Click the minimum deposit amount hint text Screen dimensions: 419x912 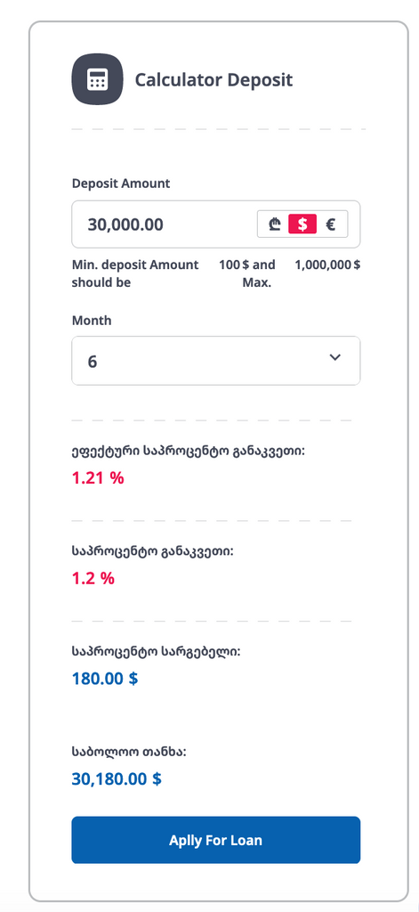[135, 274]
